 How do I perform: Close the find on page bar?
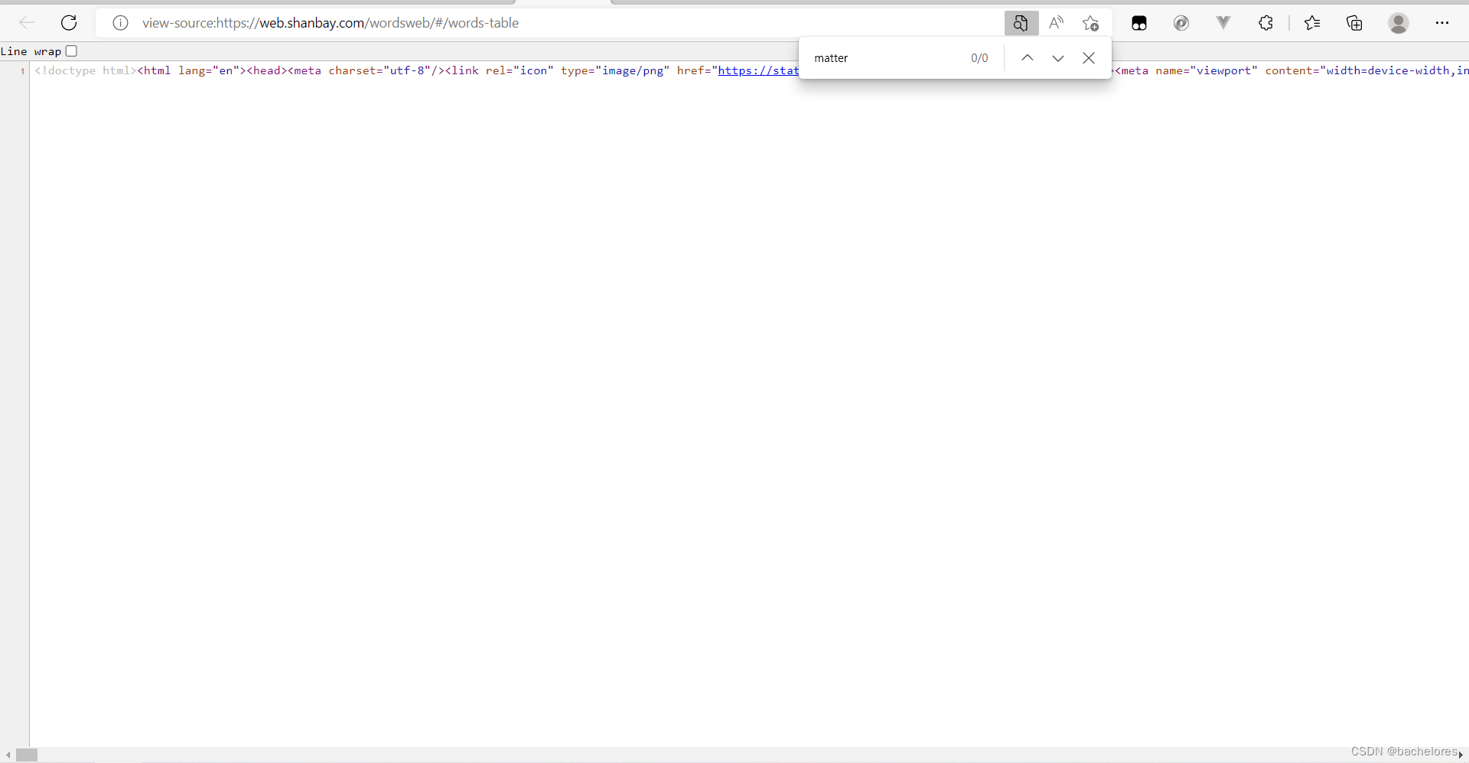1089,58
